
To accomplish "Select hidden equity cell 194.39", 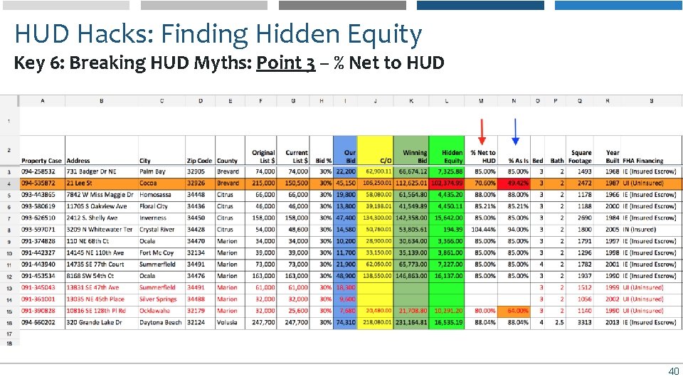I will click(447, 230).
